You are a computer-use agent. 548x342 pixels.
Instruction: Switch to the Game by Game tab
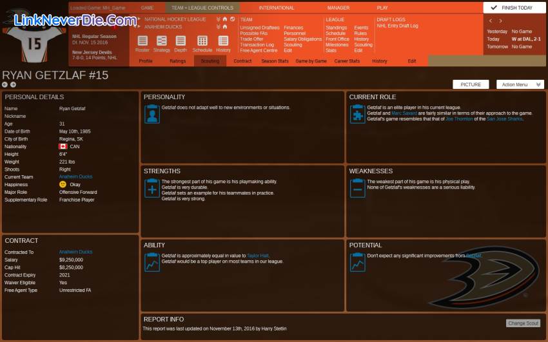click(x=311, y=61)
